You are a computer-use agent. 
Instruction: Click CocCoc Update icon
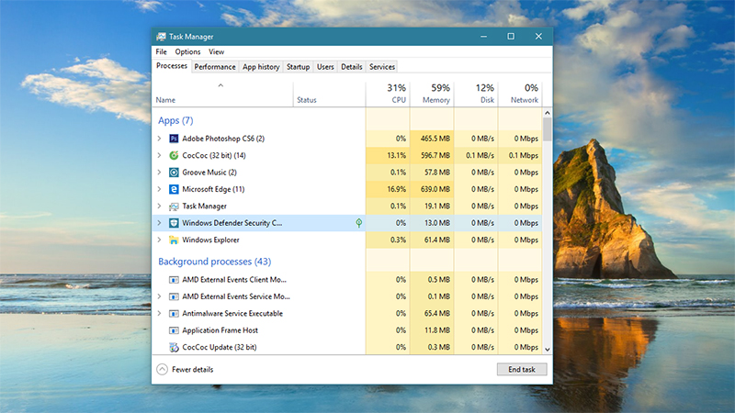point(174,347)
